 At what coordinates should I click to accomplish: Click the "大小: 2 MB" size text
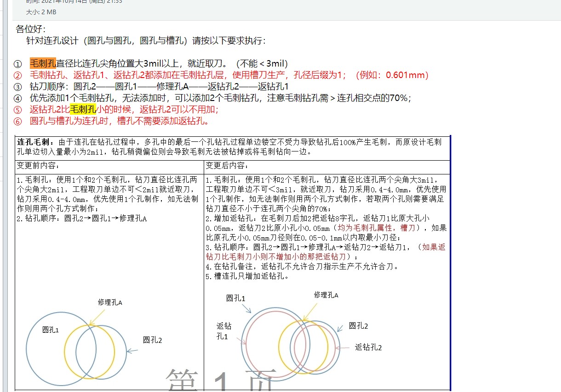pos(41,12)
